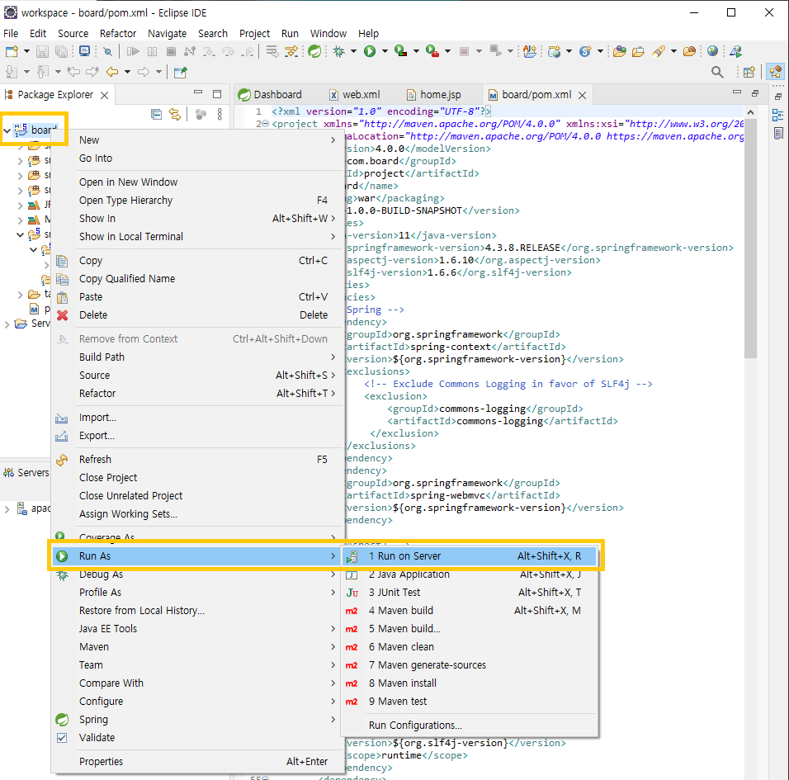The height and width of the screenshot is (780, 789).
Task: Click the Debug bug icon
Action: pyautogui.click(x=339, y=51)
